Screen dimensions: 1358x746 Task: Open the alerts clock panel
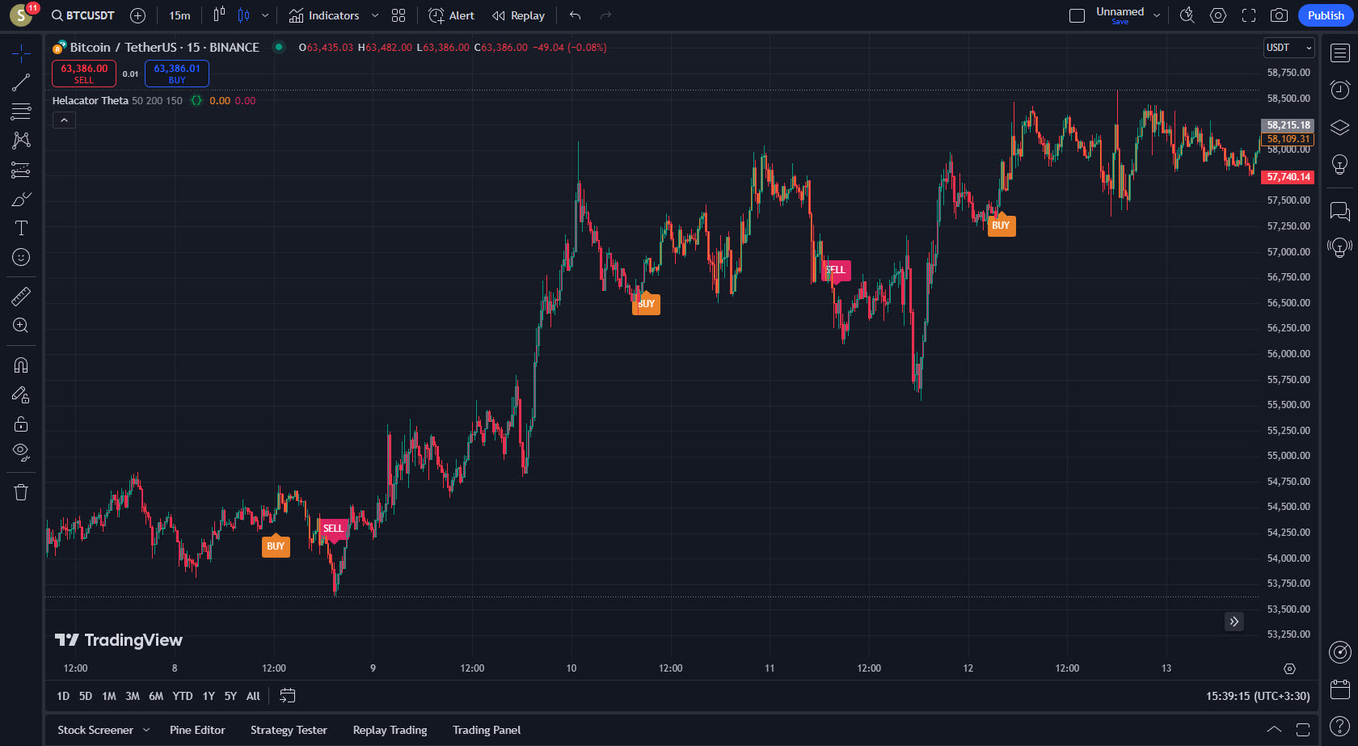[1339, 90]
